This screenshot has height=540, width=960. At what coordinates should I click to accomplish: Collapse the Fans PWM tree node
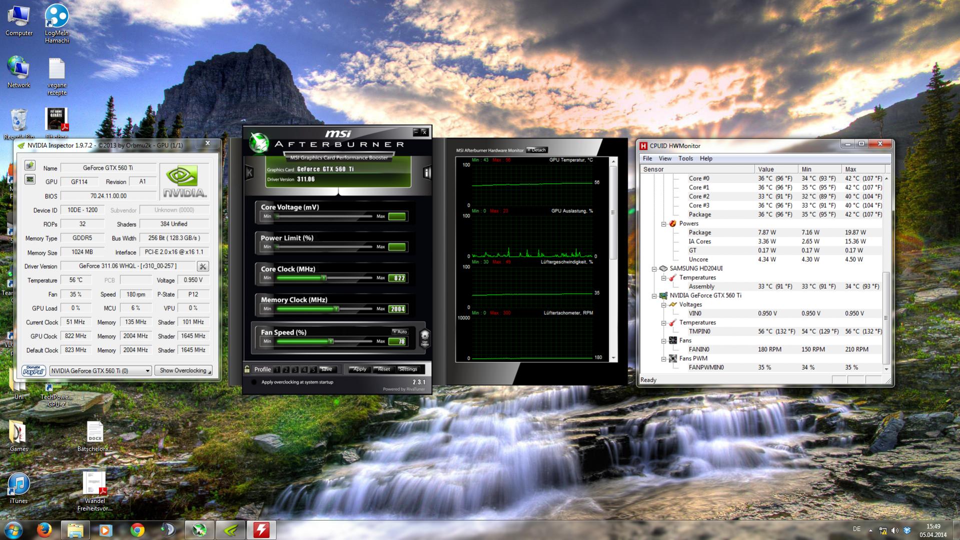tap(663, 359)
